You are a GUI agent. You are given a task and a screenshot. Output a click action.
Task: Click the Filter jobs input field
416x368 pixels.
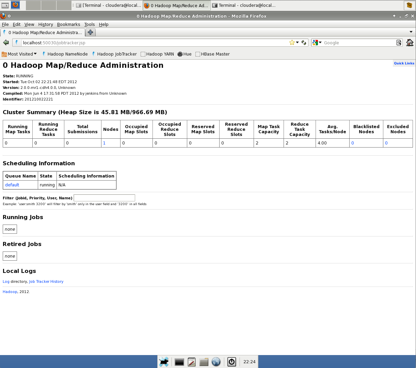coord(104,198)
